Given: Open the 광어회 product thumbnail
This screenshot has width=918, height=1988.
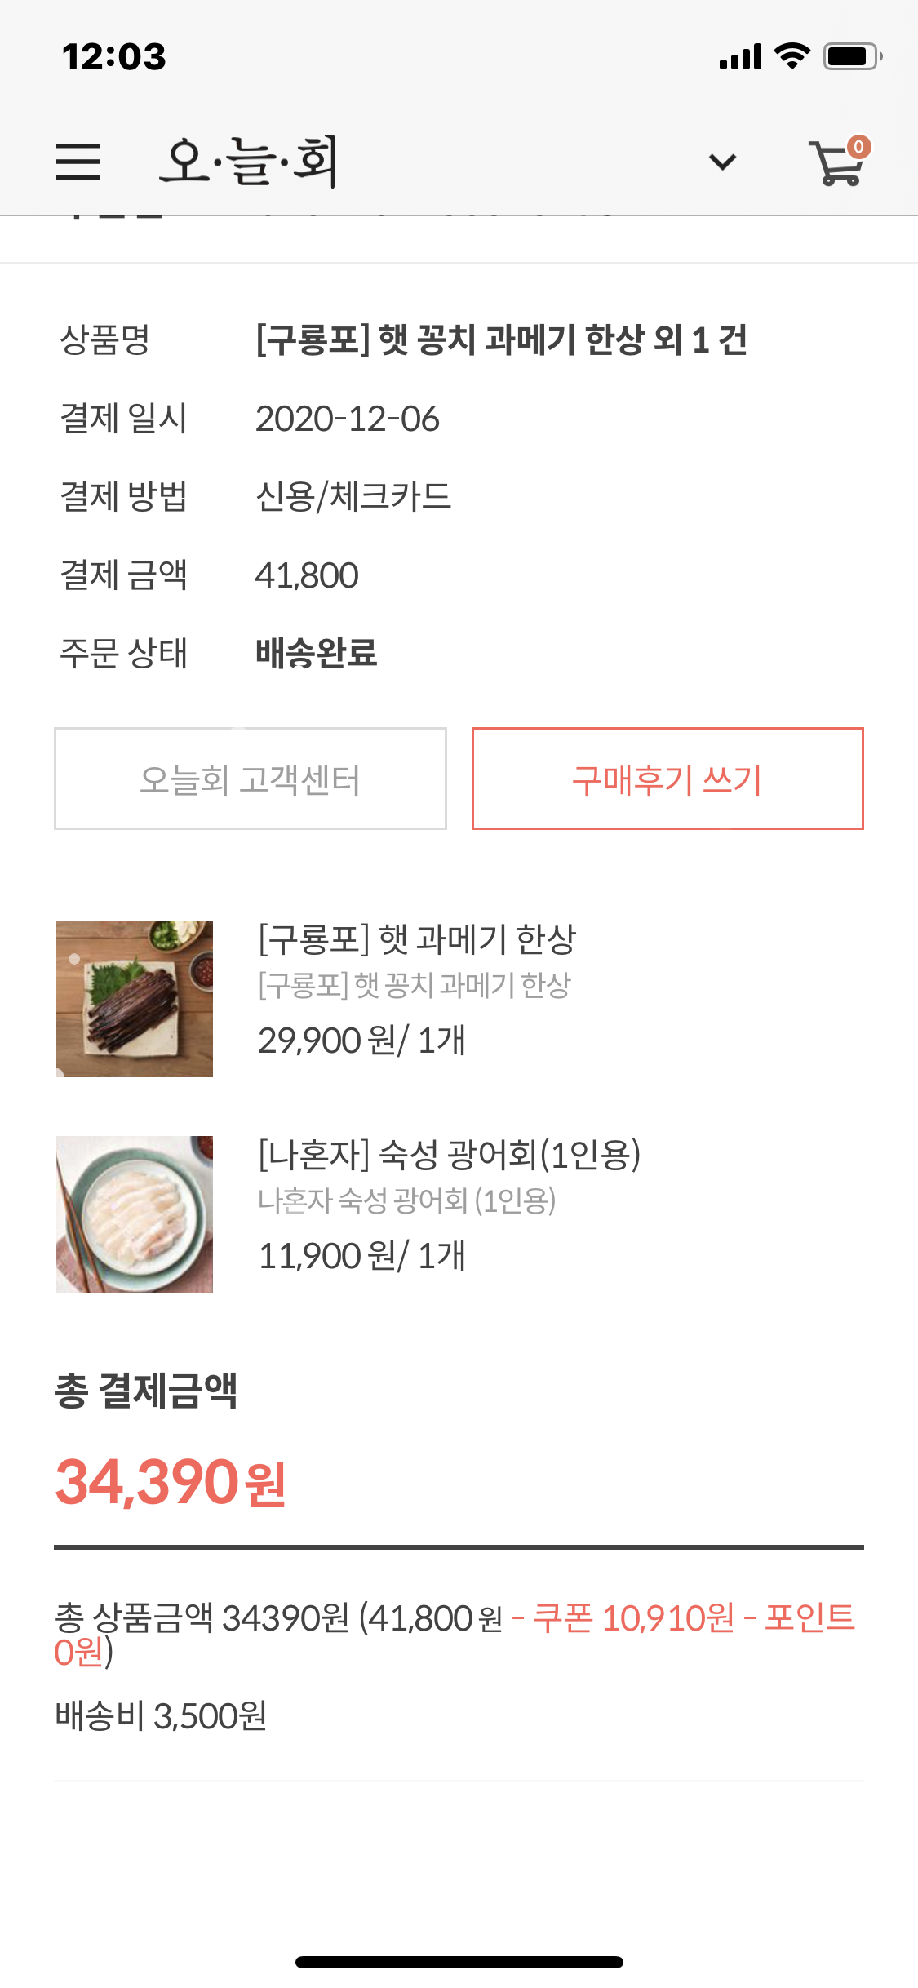Looking at the screenshot, I should pyautogui.click(x=135, y=1214).
